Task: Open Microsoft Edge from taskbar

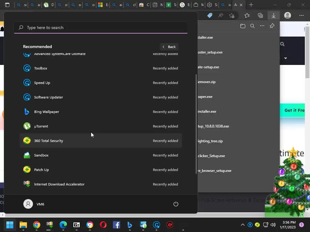Action: point(63,225)
